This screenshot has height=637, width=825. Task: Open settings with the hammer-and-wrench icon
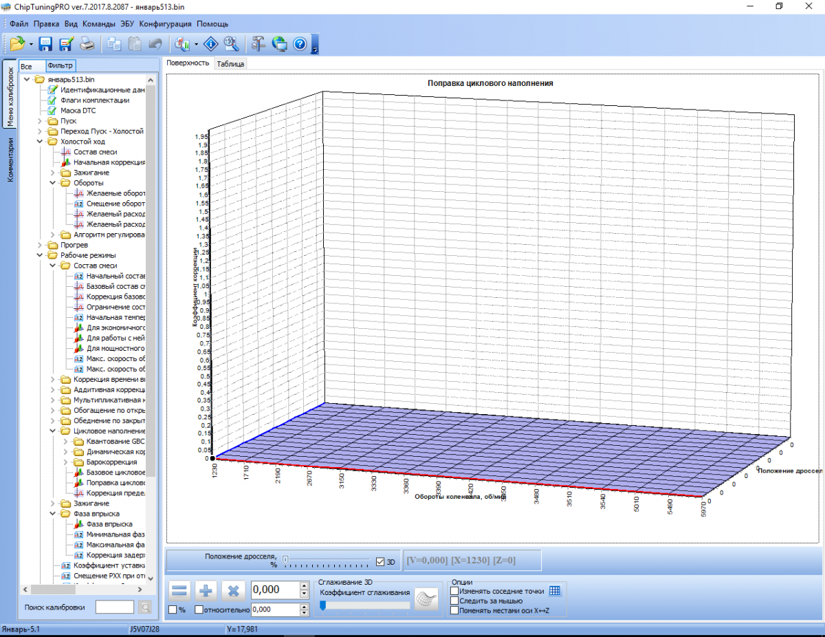pos(258,44)
